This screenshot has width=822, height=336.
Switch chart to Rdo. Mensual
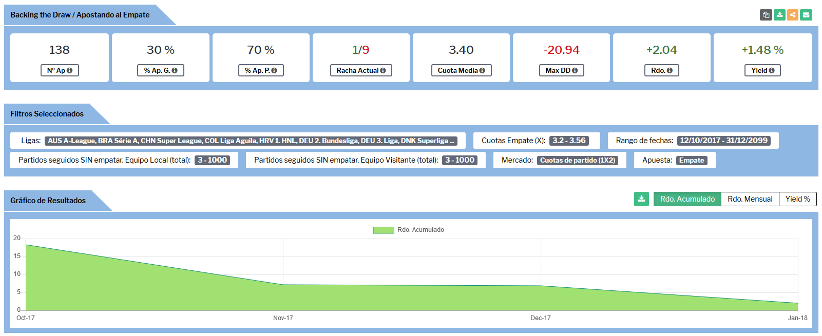pos(750,199)
